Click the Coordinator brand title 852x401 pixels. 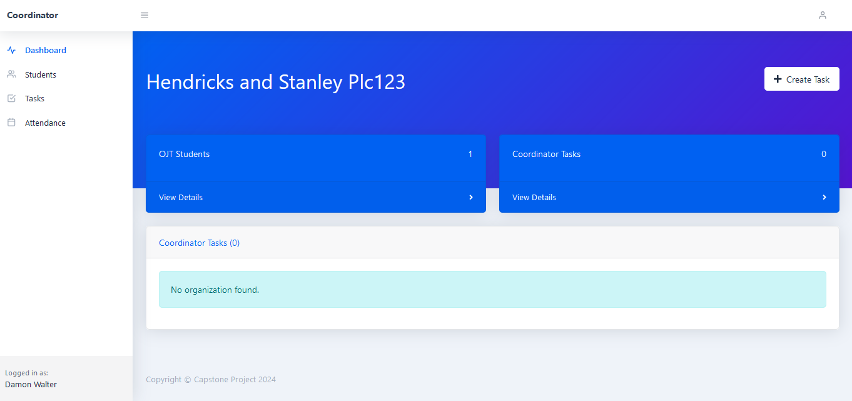tap(33, 15)
